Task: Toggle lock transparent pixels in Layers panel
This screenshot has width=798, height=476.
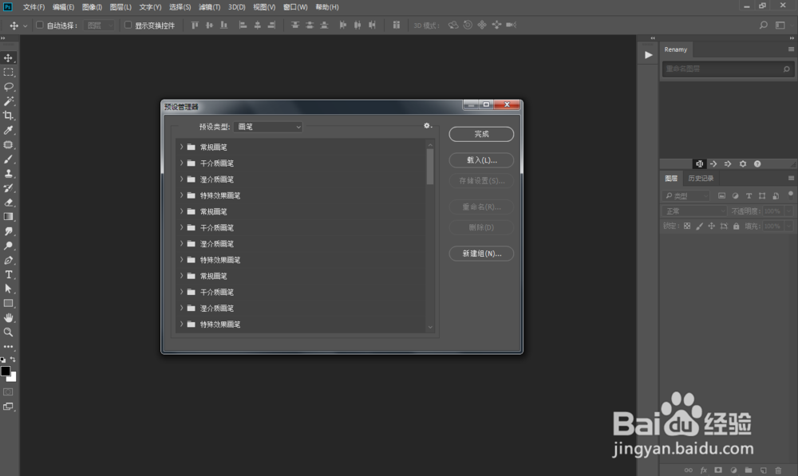Action: [687, 226]
